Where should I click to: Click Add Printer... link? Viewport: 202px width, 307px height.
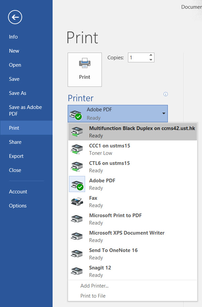[94, 286]
